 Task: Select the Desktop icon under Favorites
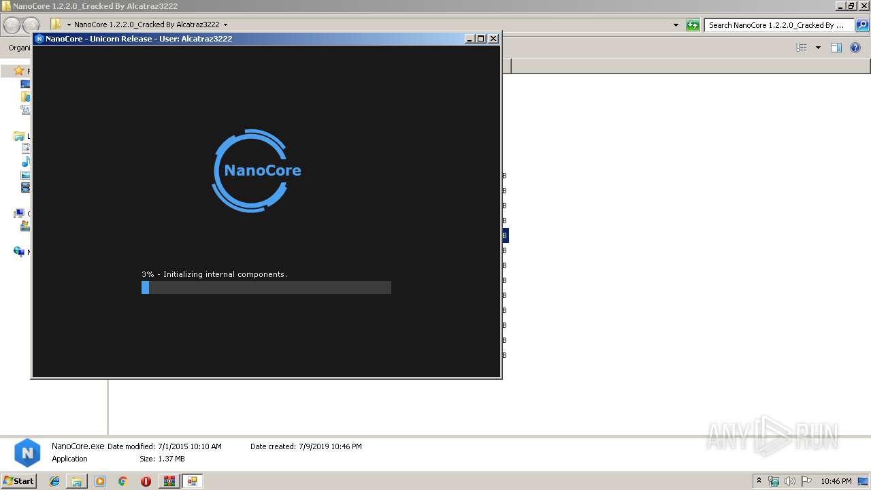(26, 84)
